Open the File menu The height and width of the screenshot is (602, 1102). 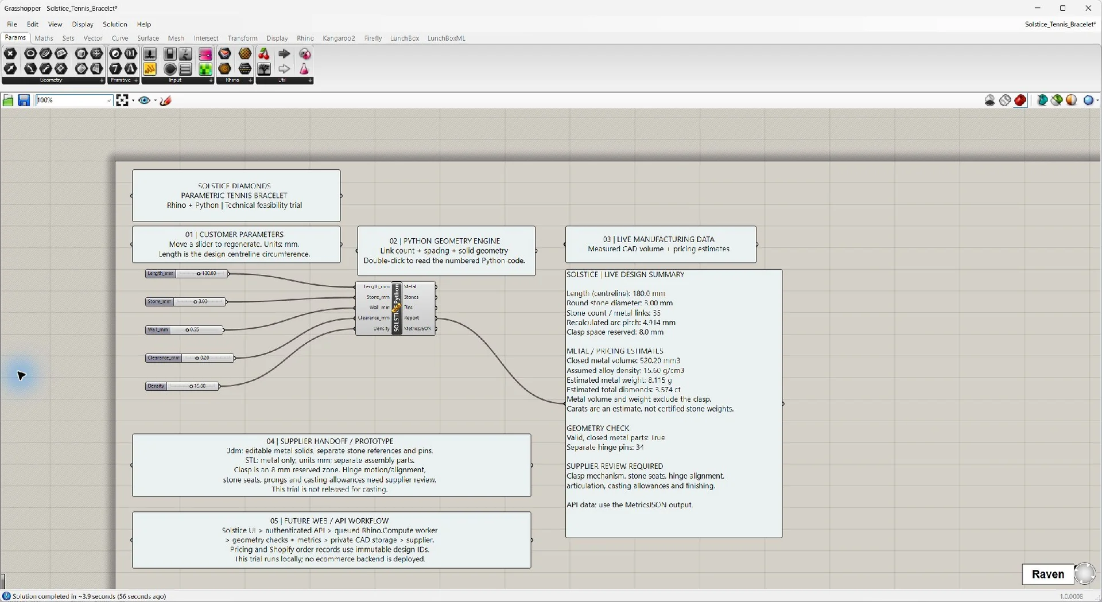pyautogui.click(x=12, y=24)
